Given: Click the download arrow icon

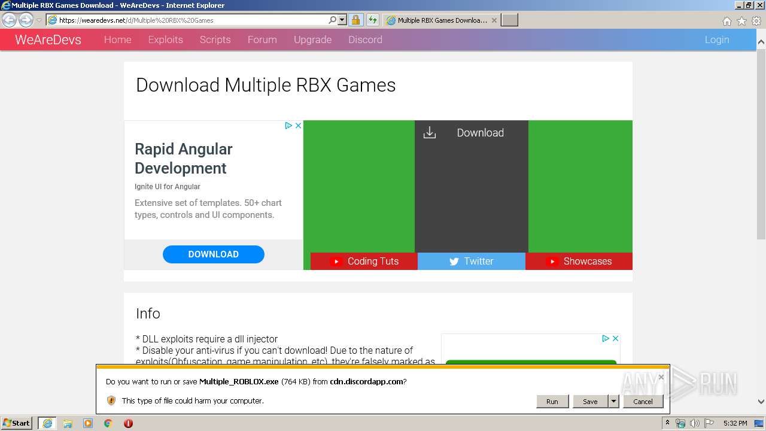Looking at the screenshot, I should (430, 133).
